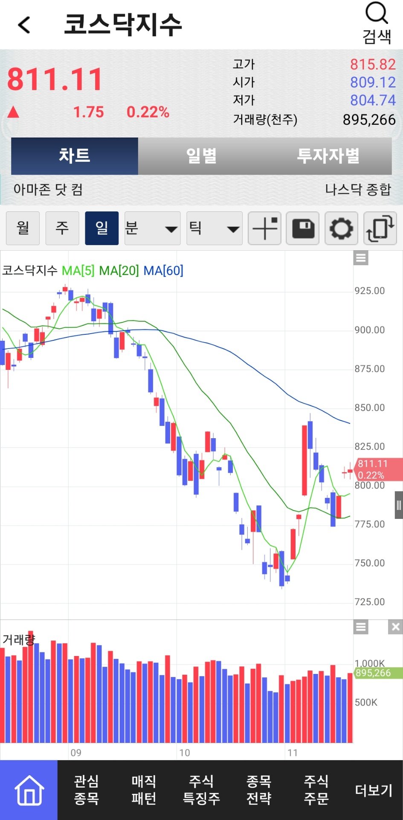
Task: Go back using the arrow icon
Action: point(24,24)
